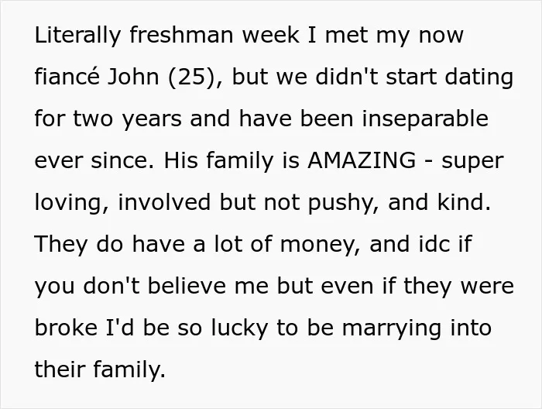Click the capitalized word "AMAZING"
542x409 pixels.
click(x=362, y=160)
